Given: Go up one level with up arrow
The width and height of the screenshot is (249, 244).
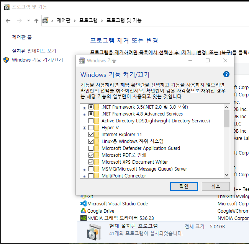Looking at the screenshot, I should (x=36, y=21).
